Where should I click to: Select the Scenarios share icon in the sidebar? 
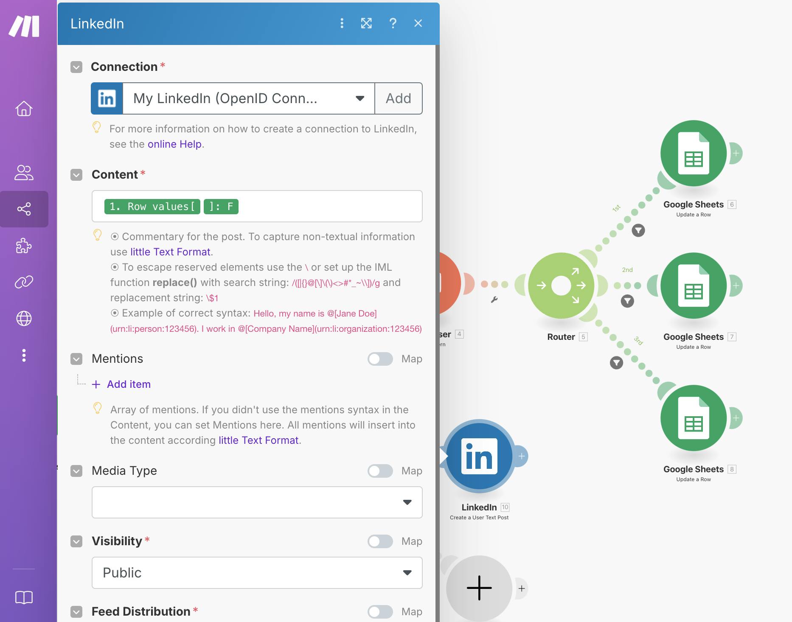[24, 209]
